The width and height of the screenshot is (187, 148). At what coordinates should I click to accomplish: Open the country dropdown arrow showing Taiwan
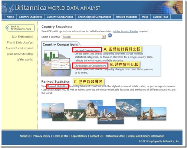(x=104, y=37)
